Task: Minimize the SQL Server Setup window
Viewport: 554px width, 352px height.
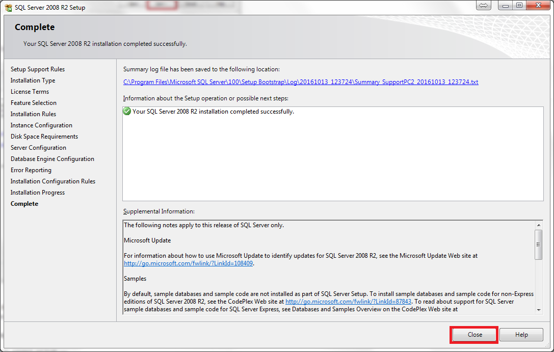Action: (505, 5)
